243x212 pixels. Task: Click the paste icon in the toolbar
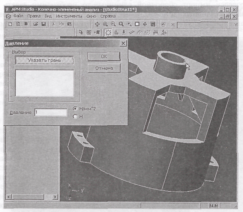pyautogui.click(x=69, y=24)
